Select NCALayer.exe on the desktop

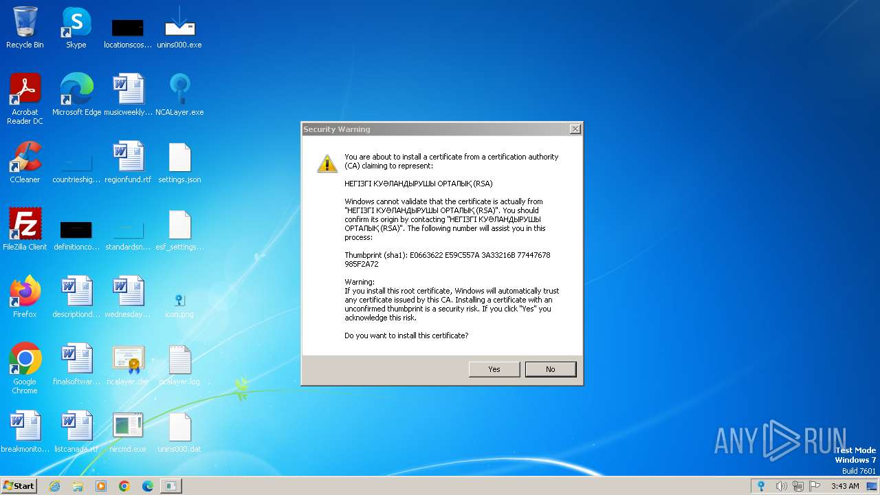[x=179, y=96]
